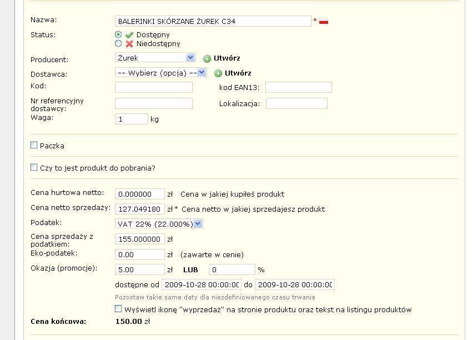This screenshot has height=340, width=473.
Task: Focus the Nazwa product name field
Action: pyautogui.click(x=213, y=21)
